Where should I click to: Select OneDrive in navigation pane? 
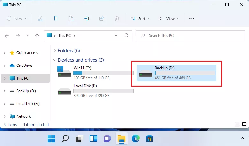click(24, 65)
